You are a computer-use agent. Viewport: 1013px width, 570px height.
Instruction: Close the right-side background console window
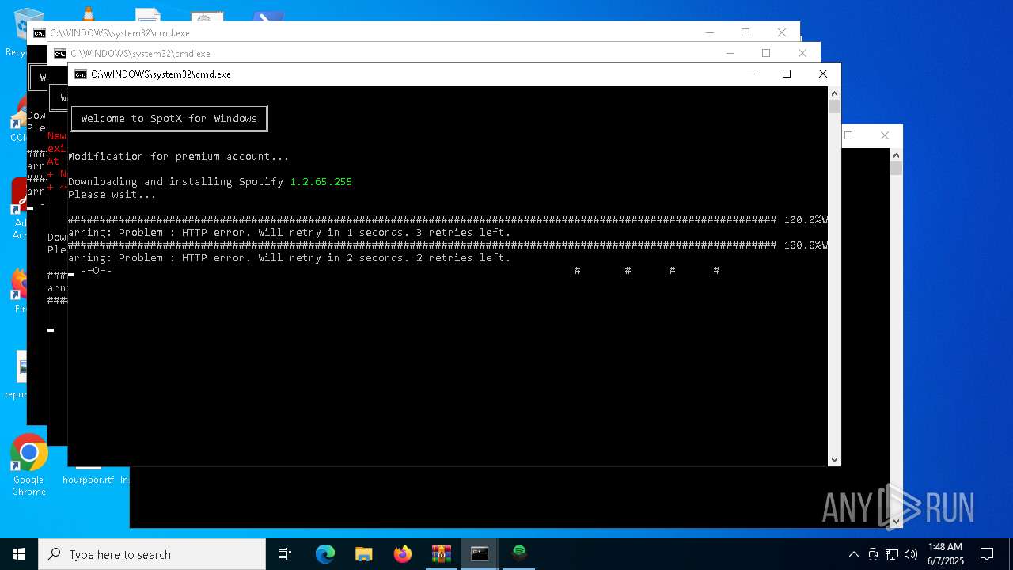[x=885, y=135]
